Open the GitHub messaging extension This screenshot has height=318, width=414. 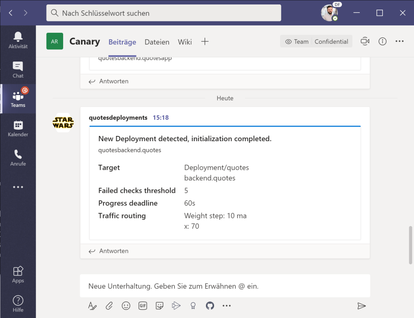[210, 306]
